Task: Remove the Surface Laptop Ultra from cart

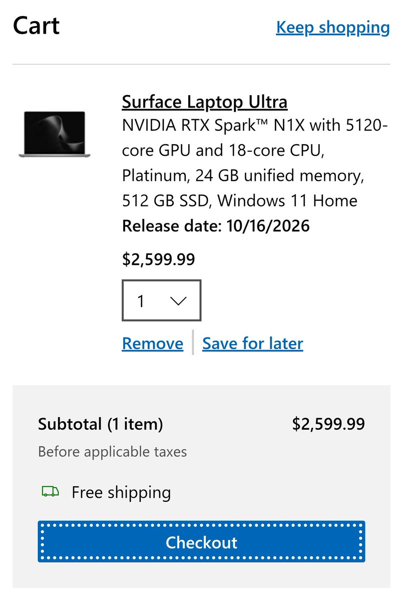Action: point(153,344)
